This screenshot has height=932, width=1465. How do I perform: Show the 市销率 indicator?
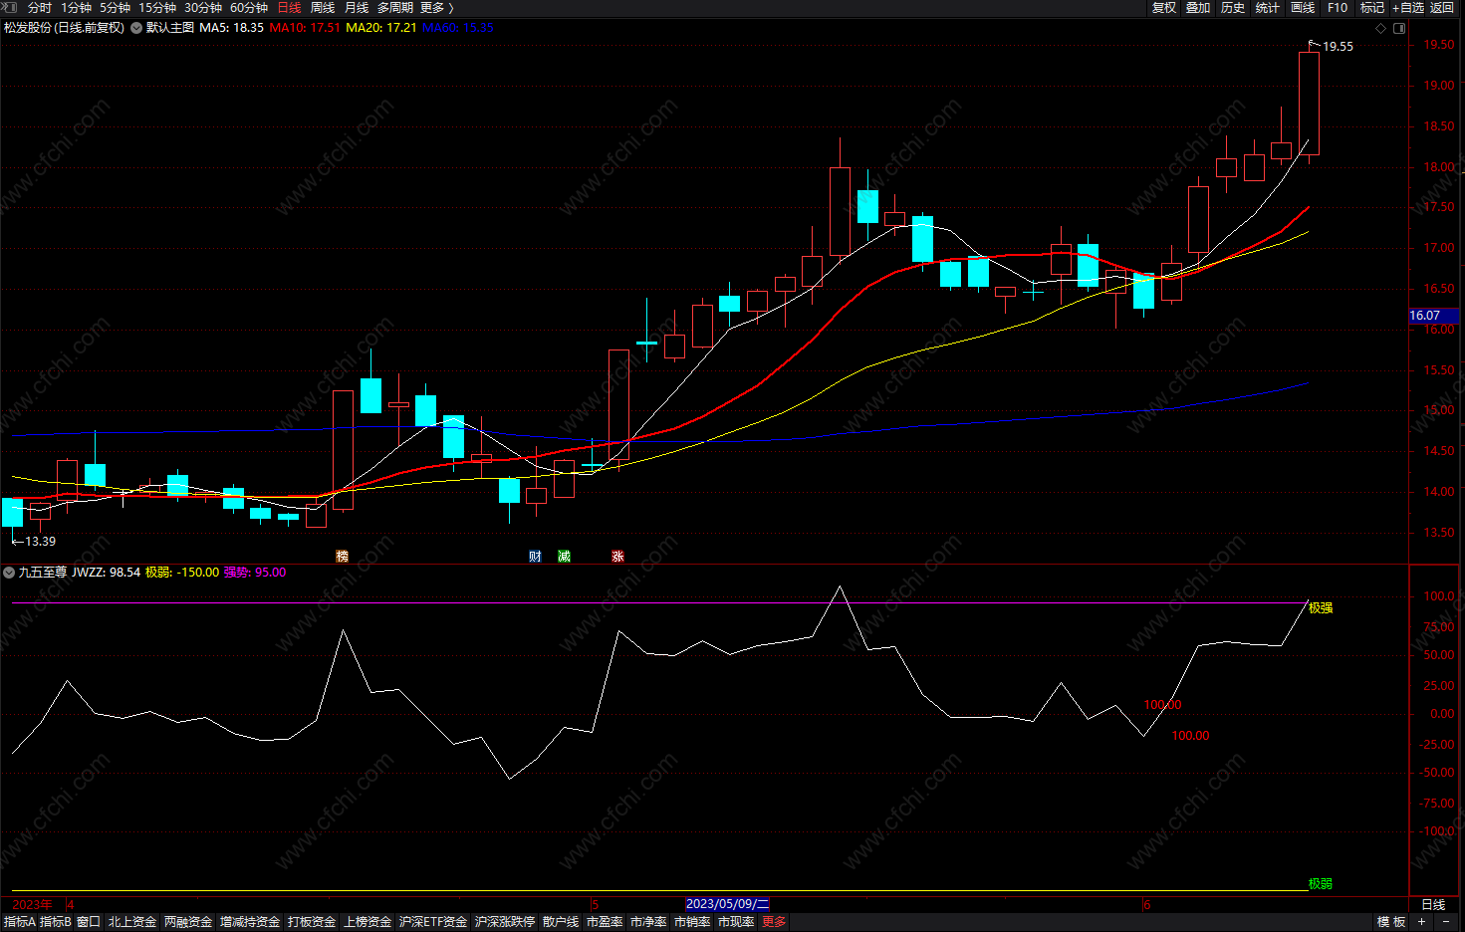[692, 922]
